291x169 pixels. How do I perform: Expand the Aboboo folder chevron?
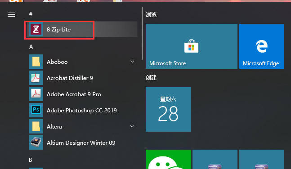click(132, 62)
